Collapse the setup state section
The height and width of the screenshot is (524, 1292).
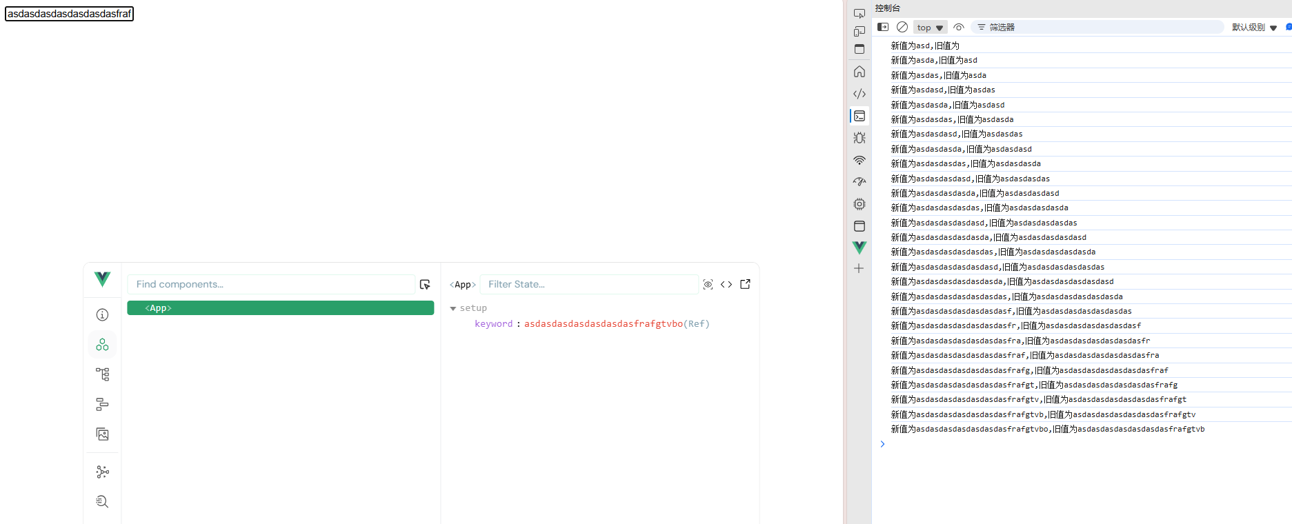453,308
